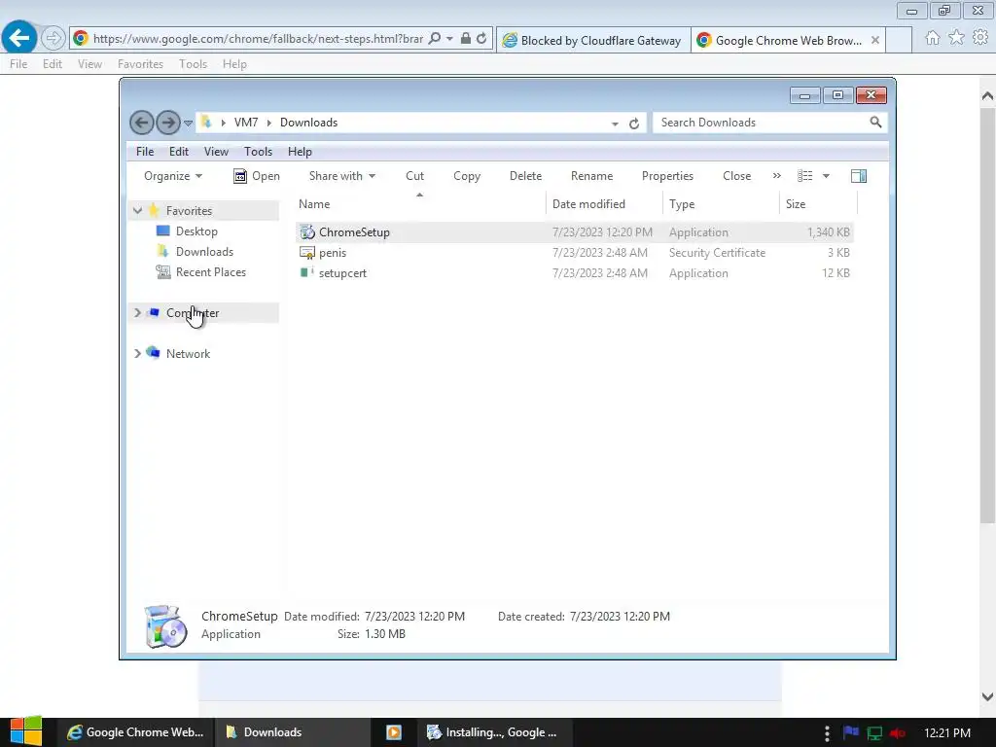Close the Google Chrome Web Browser tab
Viewport: 996px width, 747px height.
875,40
